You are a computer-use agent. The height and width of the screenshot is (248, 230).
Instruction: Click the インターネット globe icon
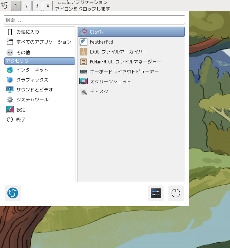(x=10, y=70)
